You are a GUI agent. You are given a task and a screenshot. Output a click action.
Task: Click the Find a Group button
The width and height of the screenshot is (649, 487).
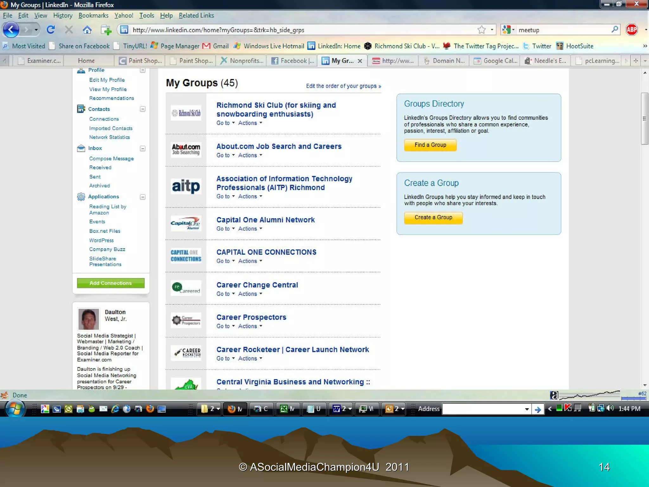tap(430, 145)
